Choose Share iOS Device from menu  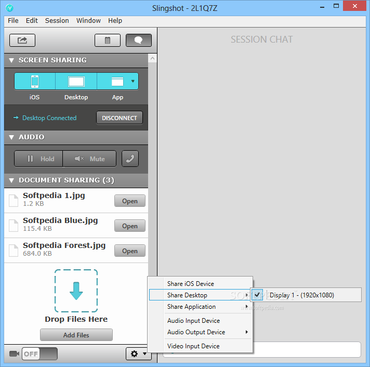tap(201, 284)
